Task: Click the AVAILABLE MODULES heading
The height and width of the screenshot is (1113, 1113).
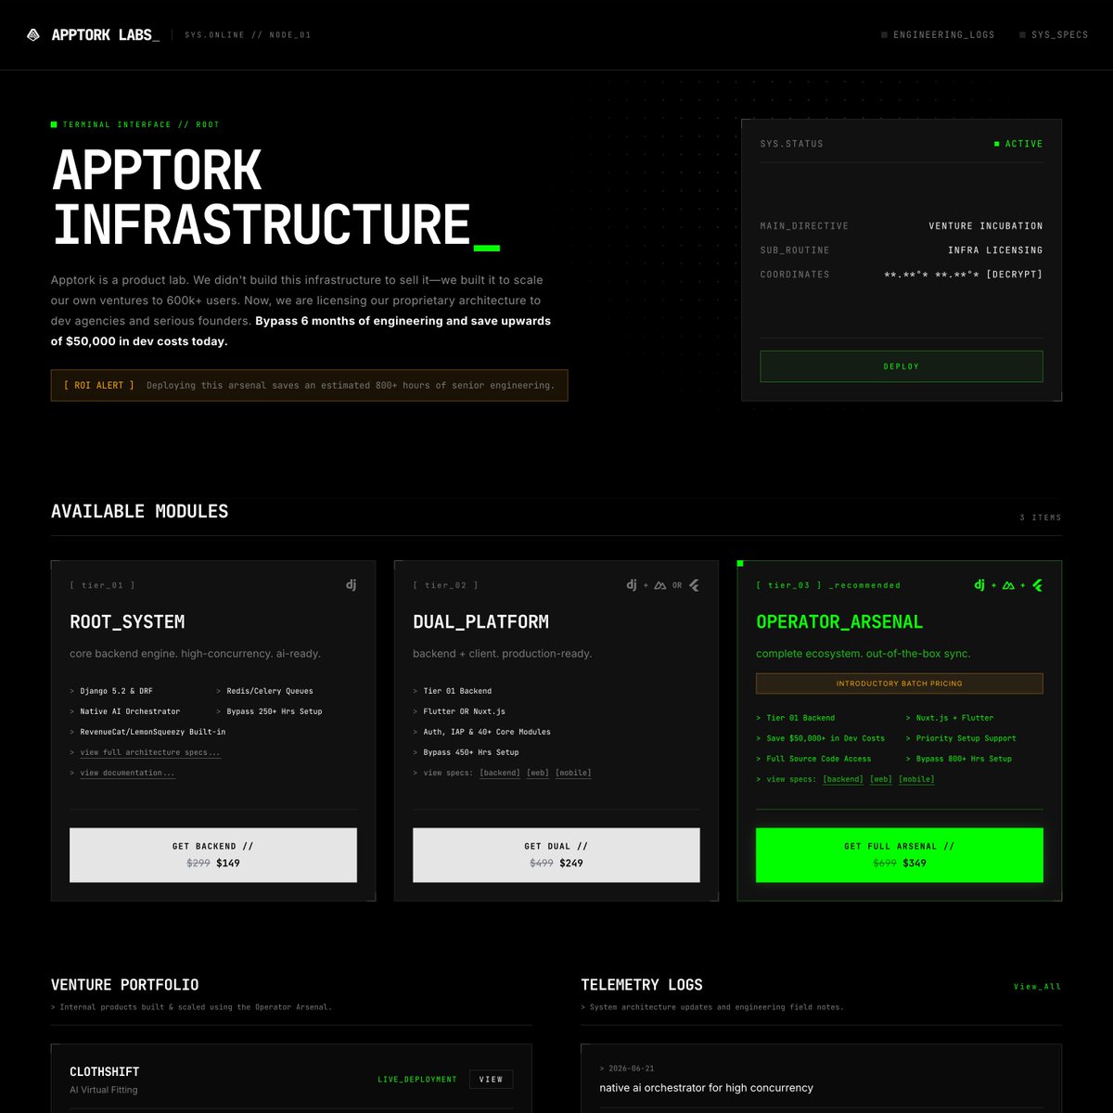Action: click(x=139, y=511)
